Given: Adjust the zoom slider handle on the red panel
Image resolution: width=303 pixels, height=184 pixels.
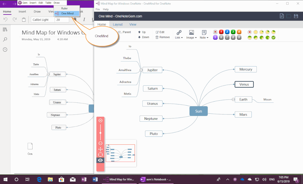Looking at the screenshot, I should pyautogui.click(x=100, y=133).
